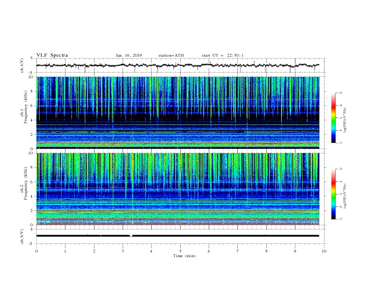This screenshot has height=282, width=365.
Task: Click time axis tick label "0"
Action: (36, 251)
